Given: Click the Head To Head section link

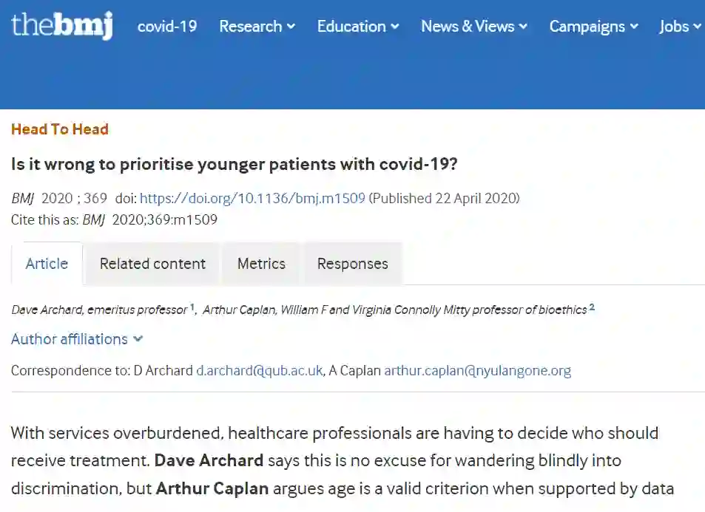Looking at the screenshot, I should pos(60,129).
